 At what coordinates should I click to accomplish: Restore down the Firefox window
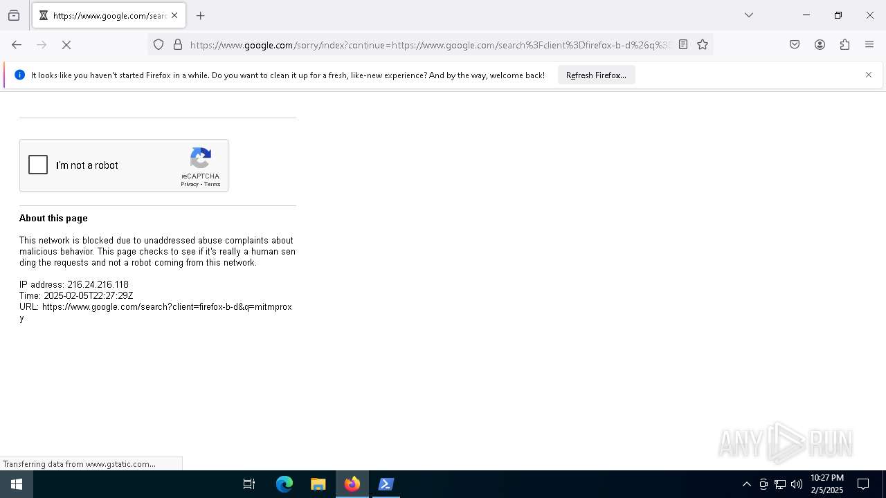click(x=838, y=15)
